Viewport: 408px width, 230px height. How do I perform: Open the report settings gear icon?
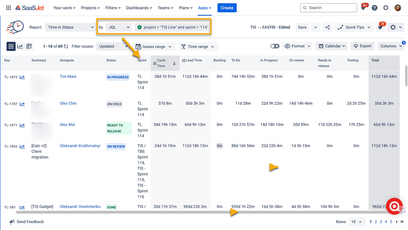[x=393, y=27]
